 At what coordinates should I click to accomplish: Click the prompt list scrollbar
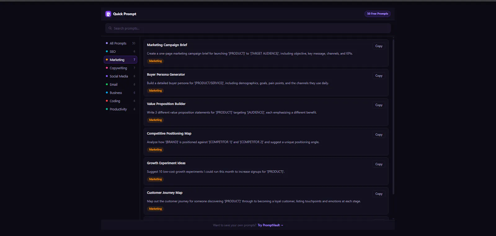393,116
